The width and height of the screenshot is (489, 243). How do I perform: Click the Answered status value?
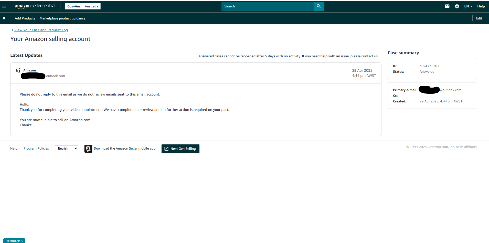coord(427,71)
